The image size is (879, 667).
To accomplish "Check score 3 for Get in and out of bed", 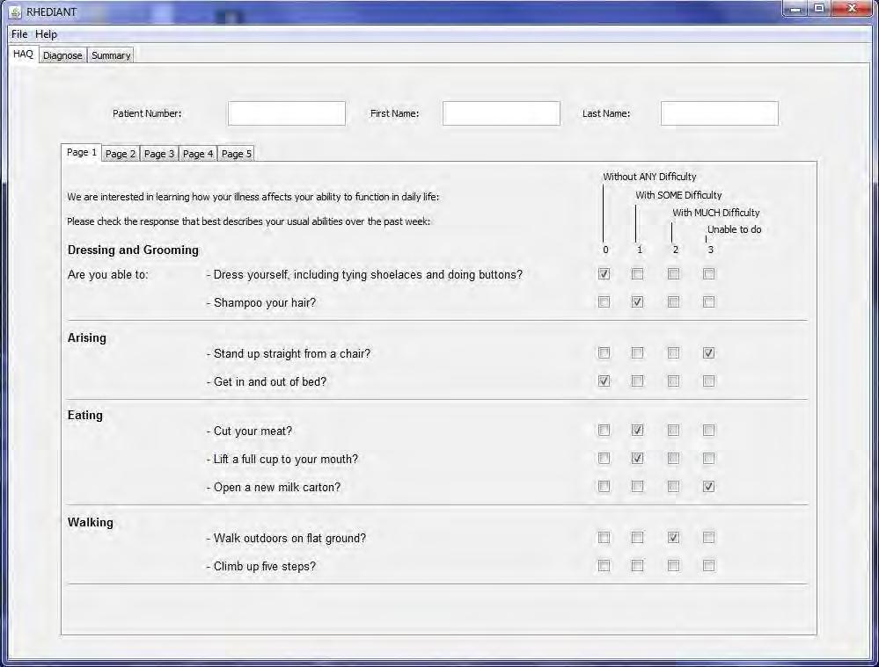I will click(x=708, y=381).
